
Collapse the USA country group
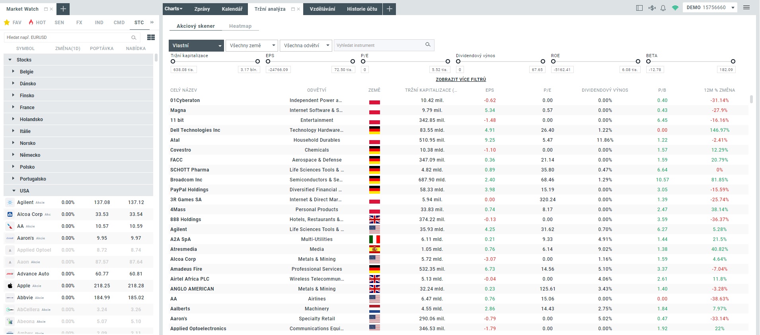point(14,191)
